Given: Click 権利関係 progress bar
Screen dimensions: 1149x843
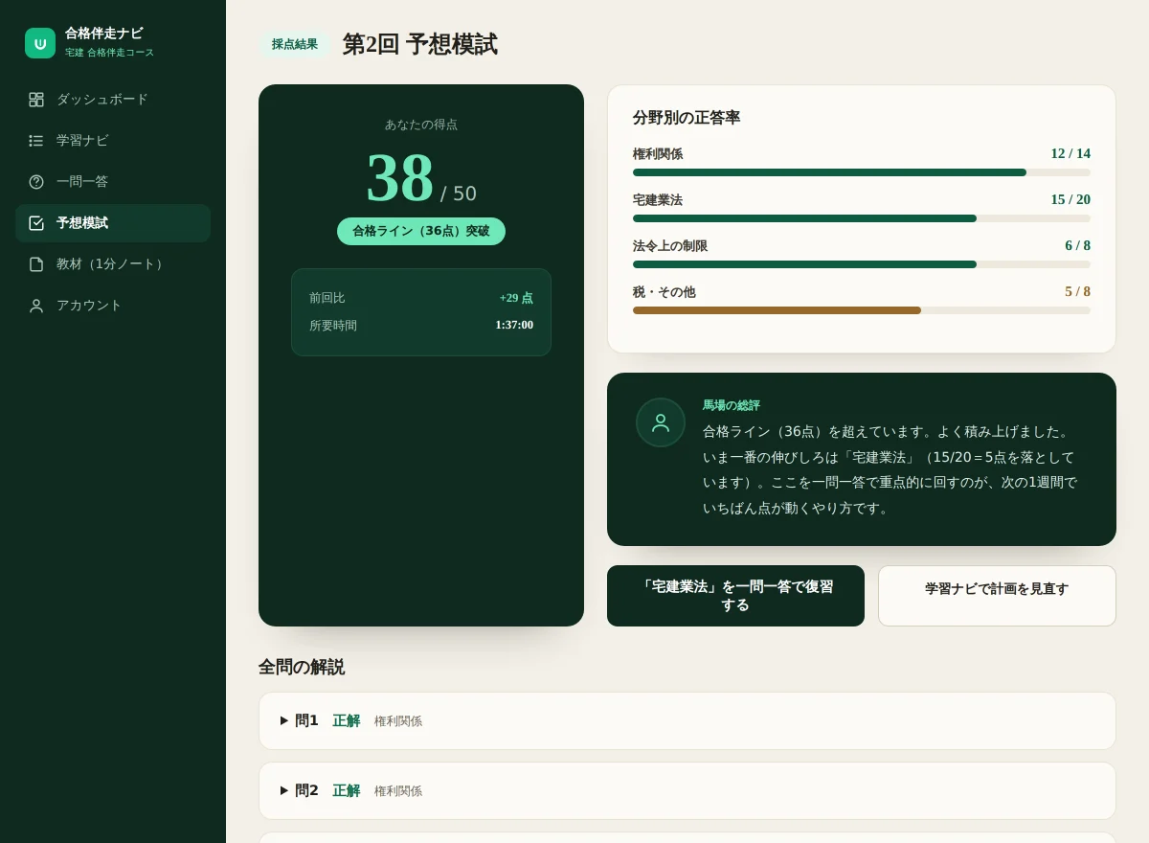Looking at the screenshot, I should 862,172.
